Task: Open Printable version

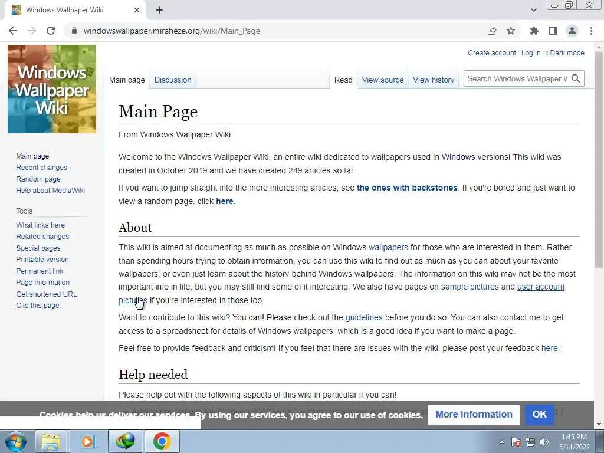Action: (x=42, y=260)
